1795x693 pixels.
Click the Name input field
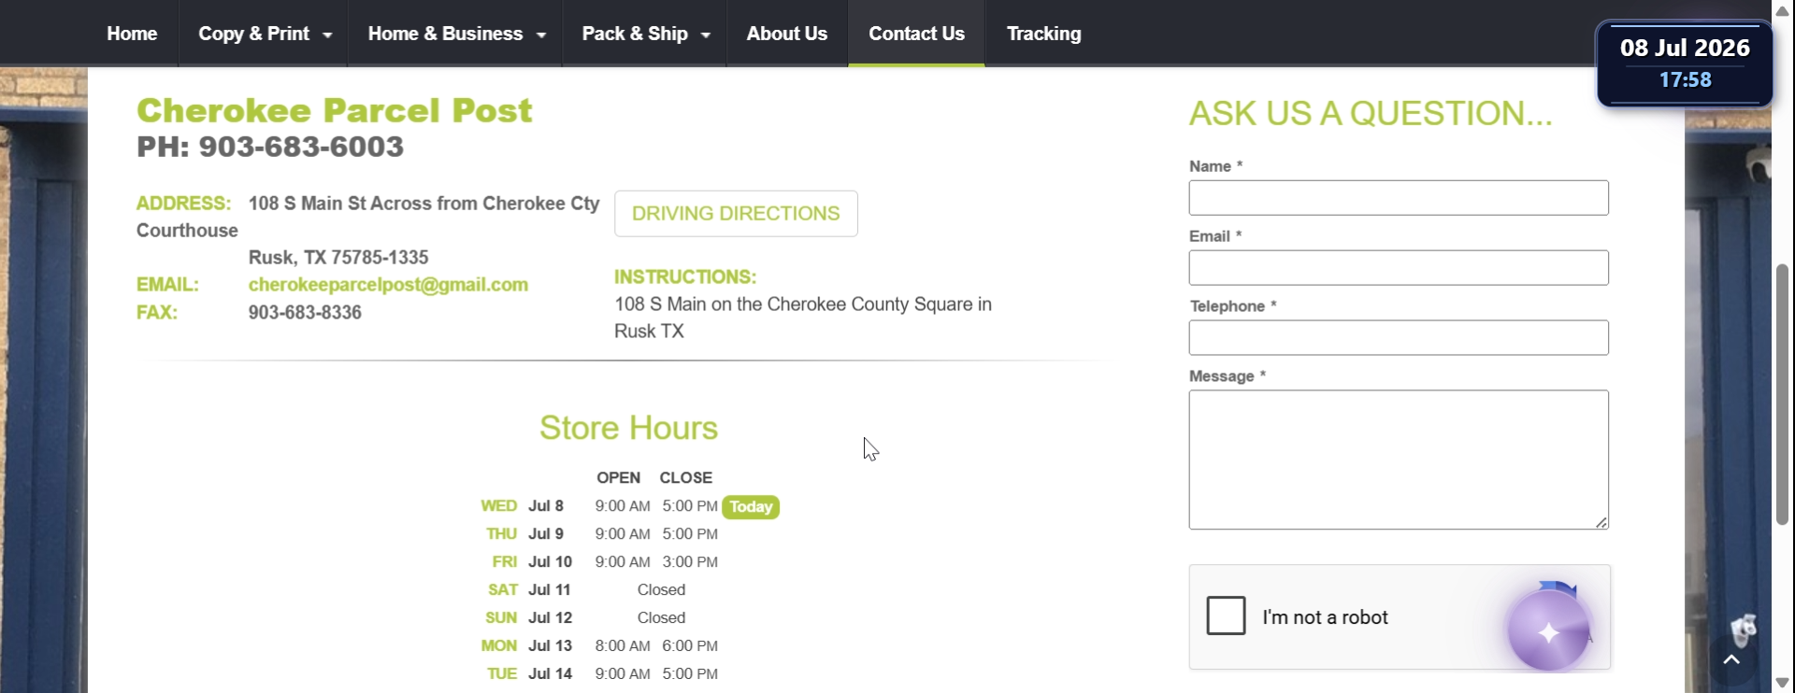tap(1399, 198)
